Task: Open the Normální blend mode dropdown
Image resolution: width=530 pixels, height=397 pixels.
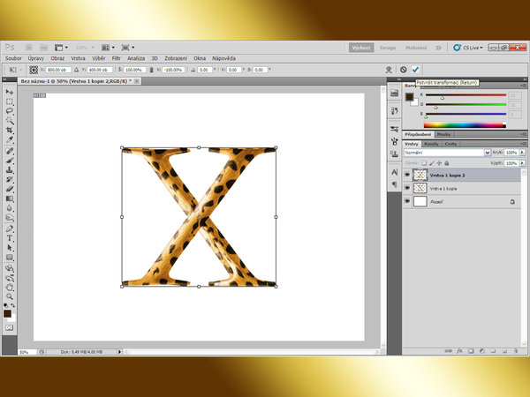Action: click(446, 153)
